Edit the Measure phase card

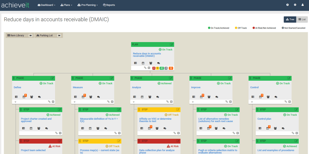tap(112, 78)
